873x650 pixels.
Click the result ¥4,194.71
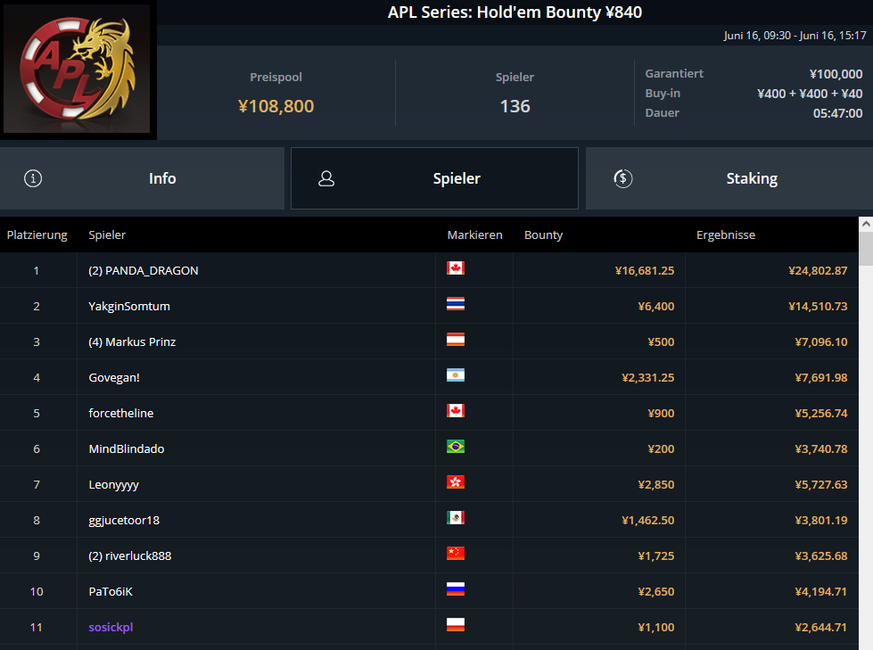(821, 591)
